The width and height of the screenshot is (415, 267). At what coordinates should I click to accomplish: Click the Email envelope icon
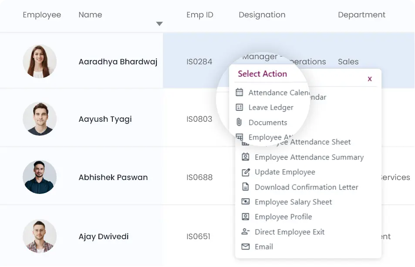(246, 247)
